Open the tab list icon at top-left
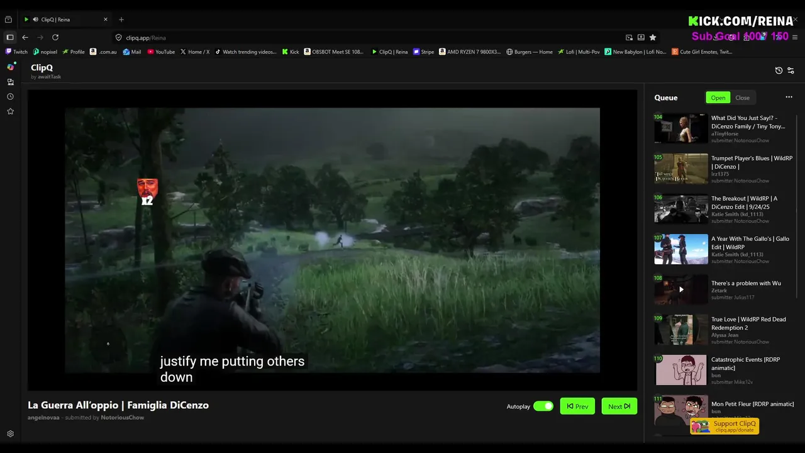 (x=8, y=20)
